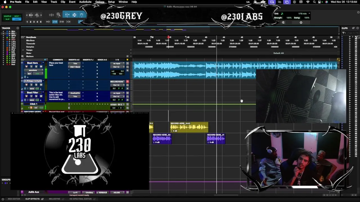360x202 pixels.
Task: Select zoom preset 5
Action: tap(40, 22)
